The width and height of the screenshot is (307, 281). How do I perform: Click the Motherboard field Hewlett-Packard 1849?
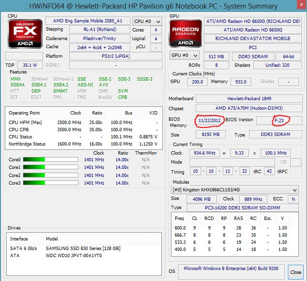[249, 98]
